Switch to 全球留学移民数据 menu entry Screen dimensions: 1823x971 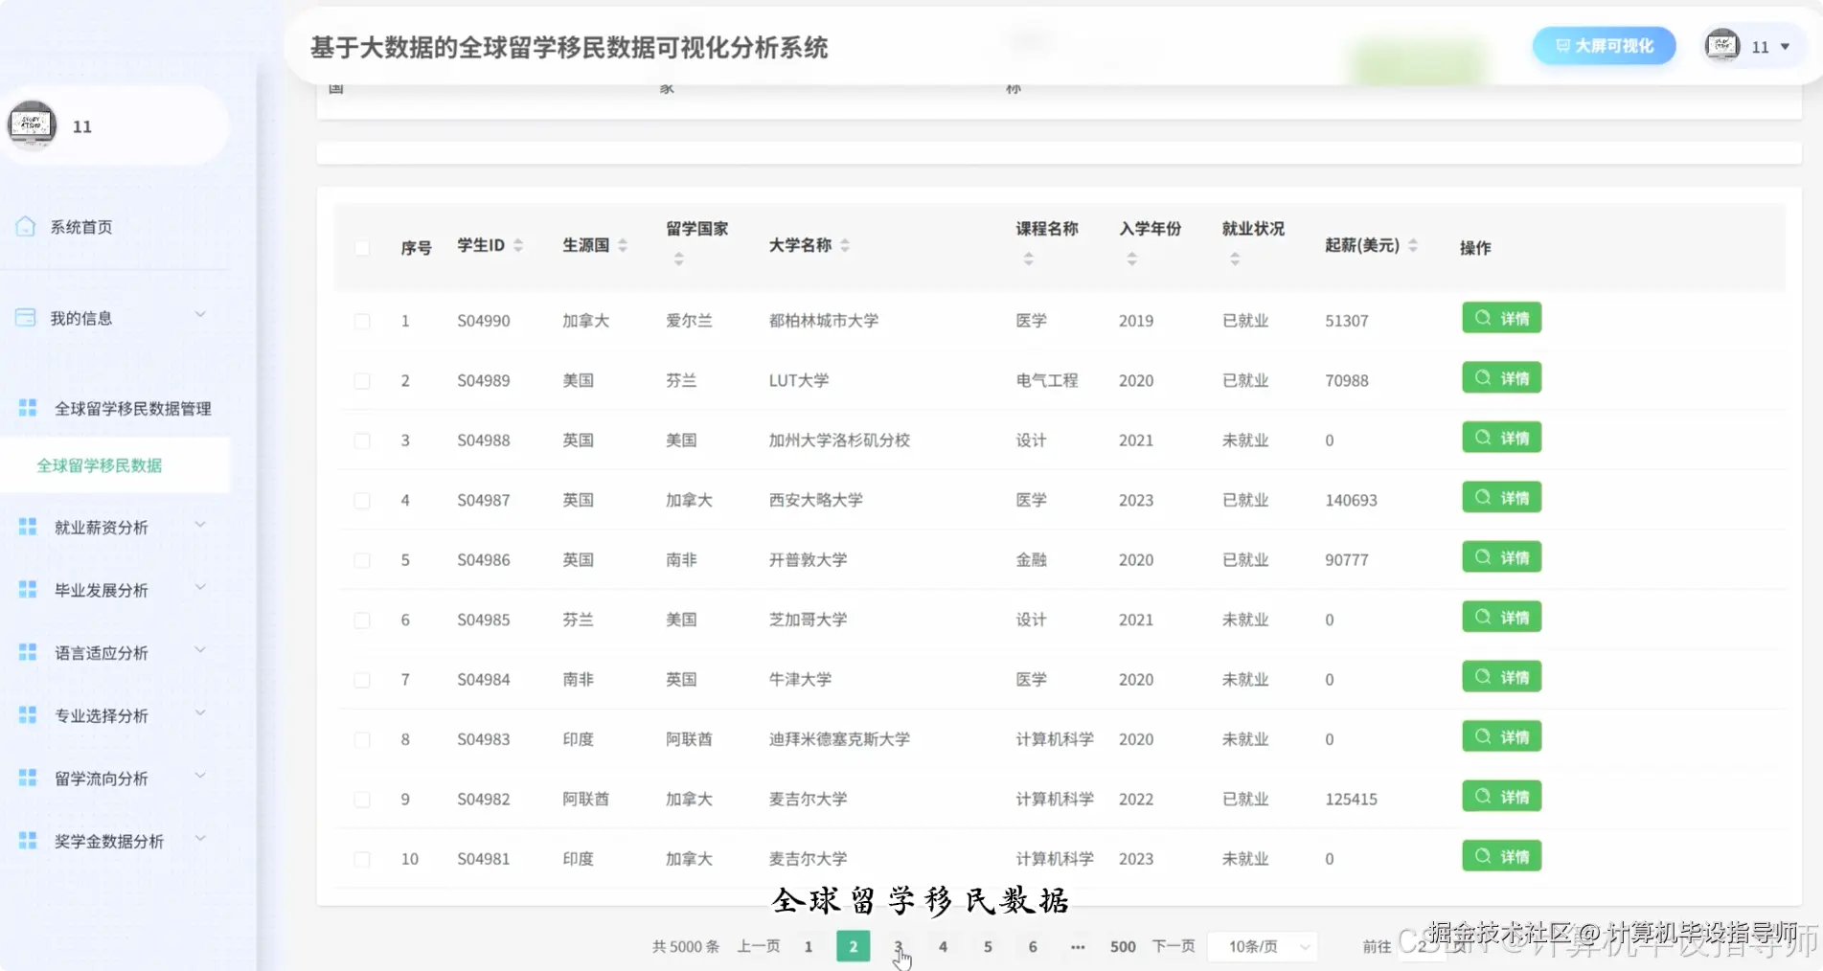pyautogui.click(x=100, y=466)
